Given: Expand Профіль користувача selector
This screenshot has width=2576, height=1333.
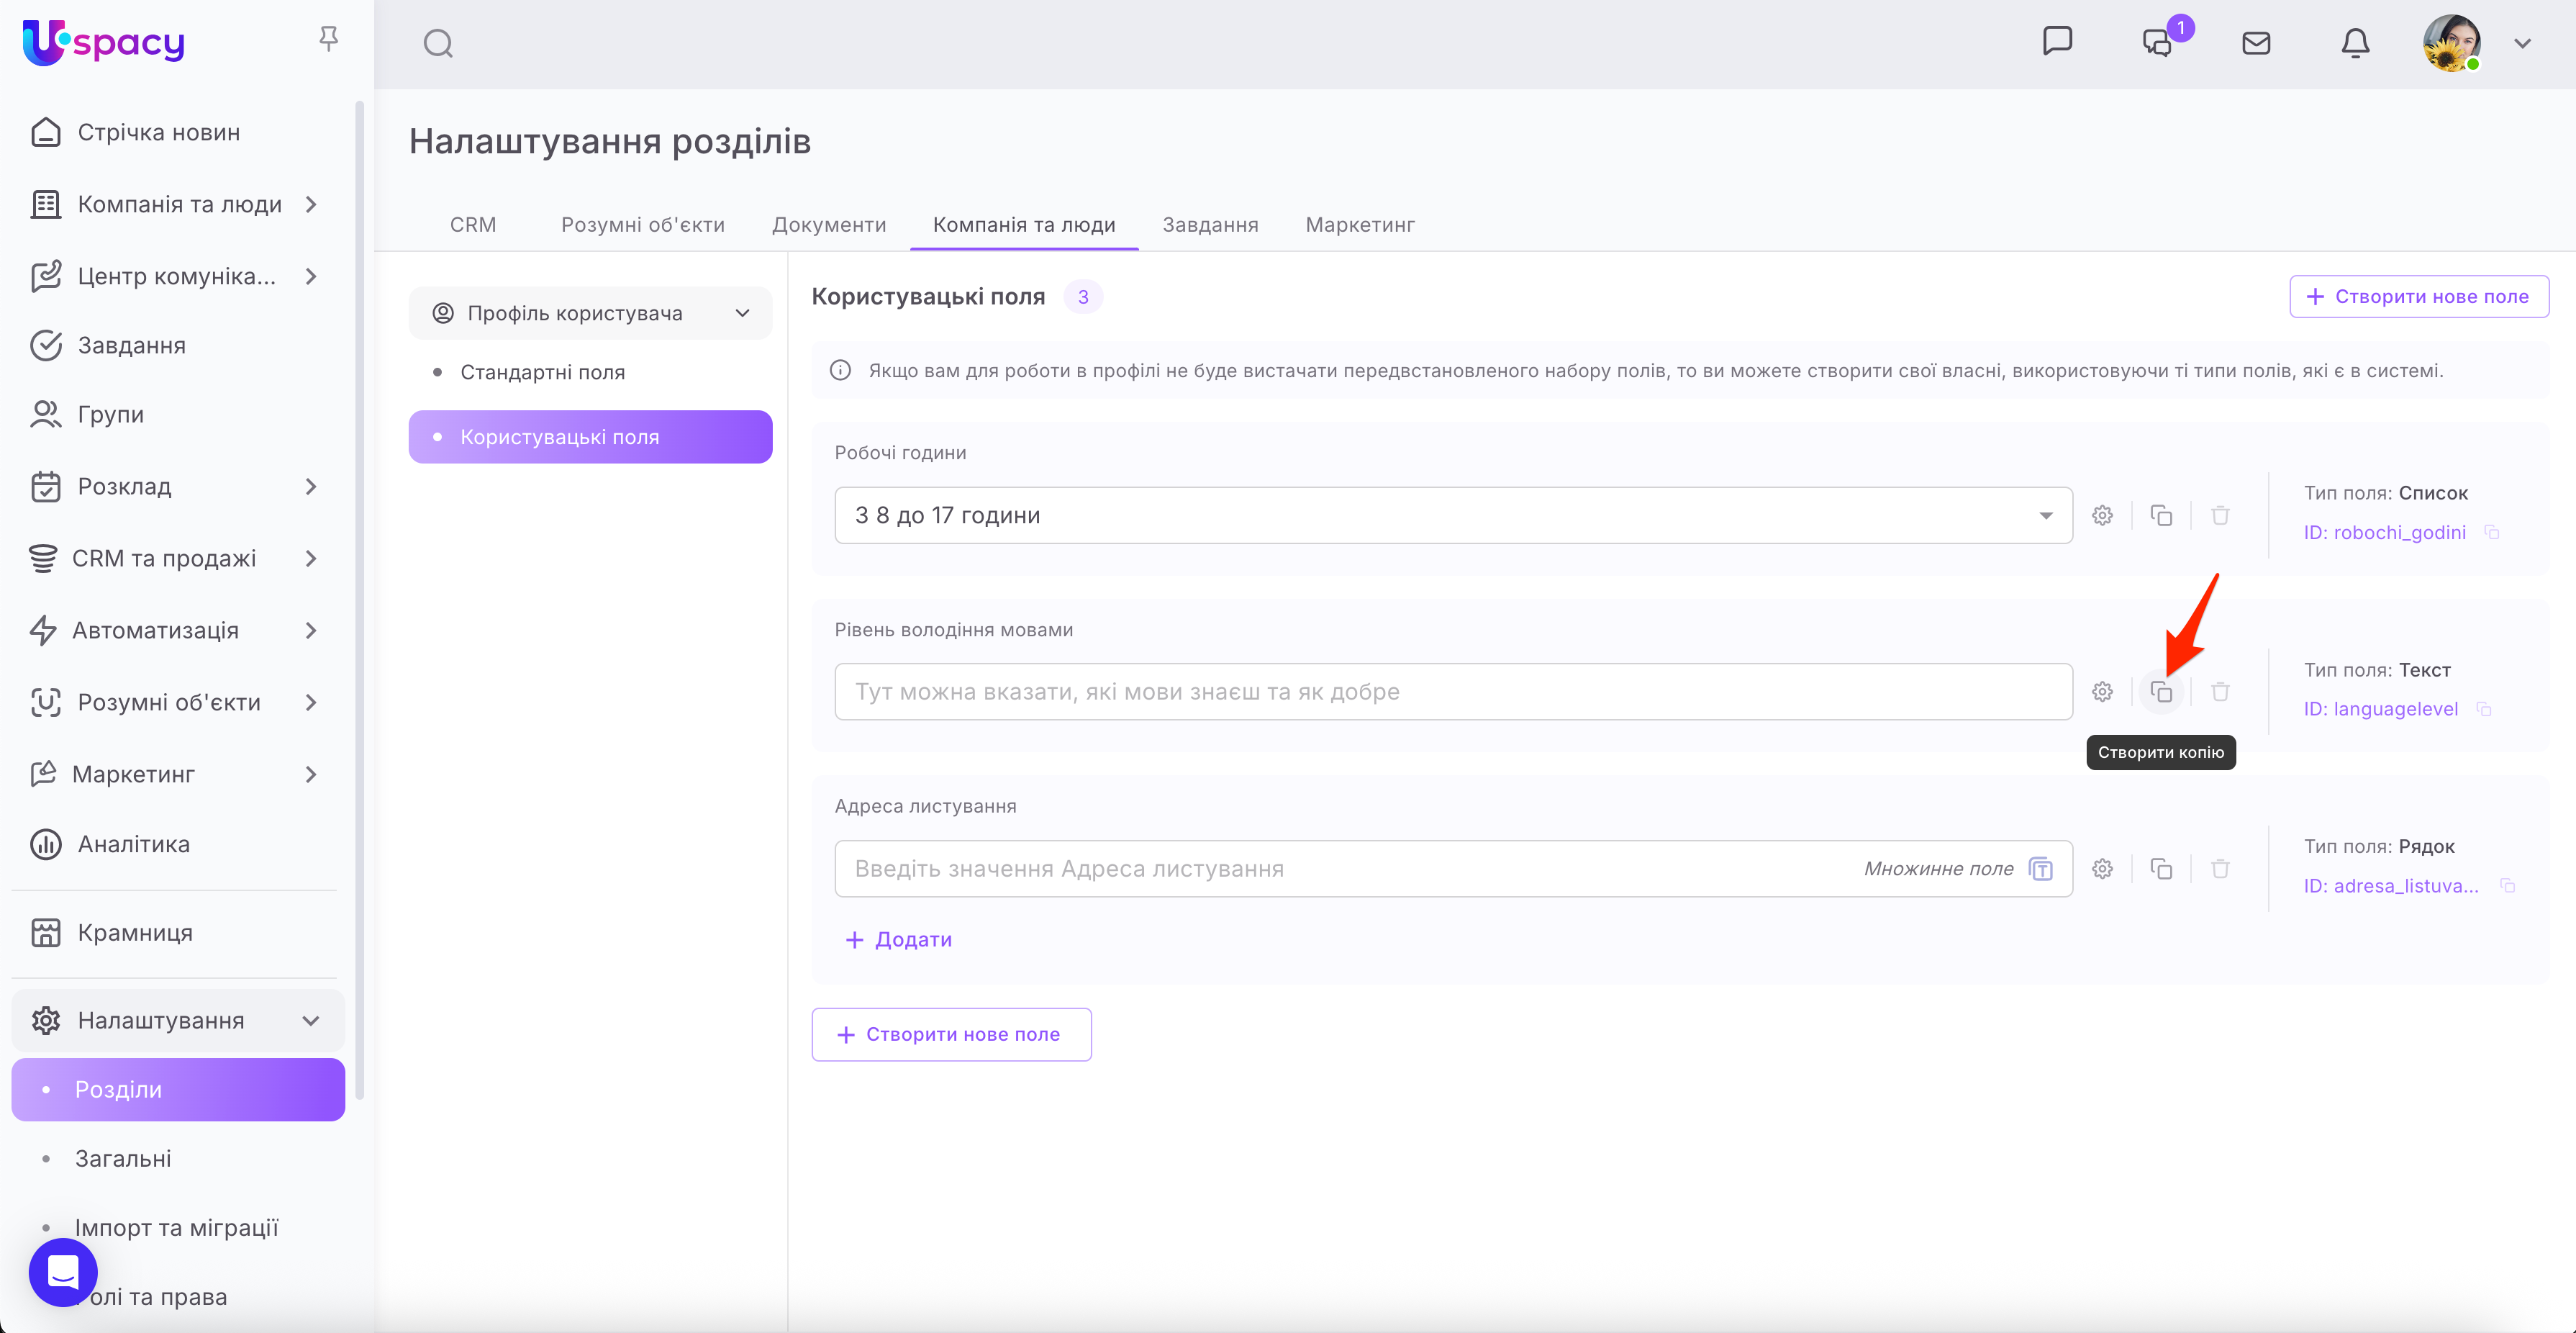Looking at the screenshot, I should (x=590, y=313).
